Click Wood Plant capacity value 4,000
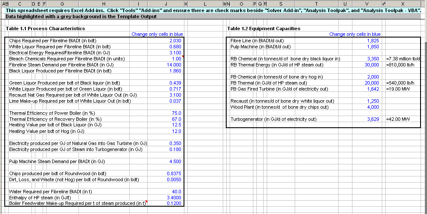Image resolution: width=427 pixels, height=214 pixels. click(373, 107)
